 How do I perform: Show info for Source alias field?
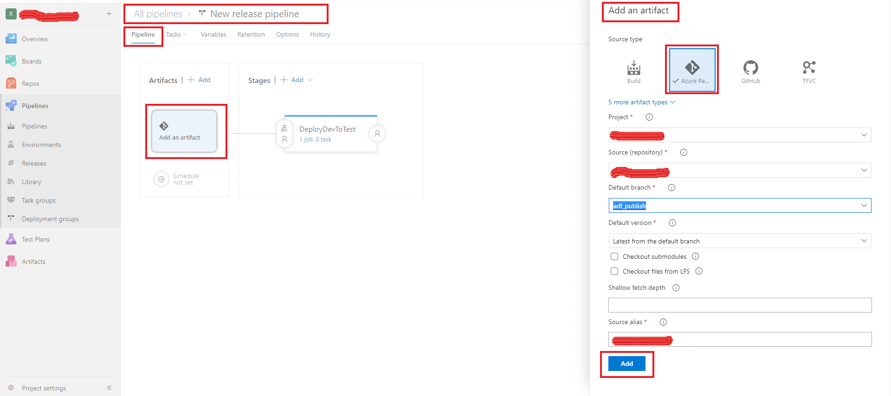coord(663,322)
